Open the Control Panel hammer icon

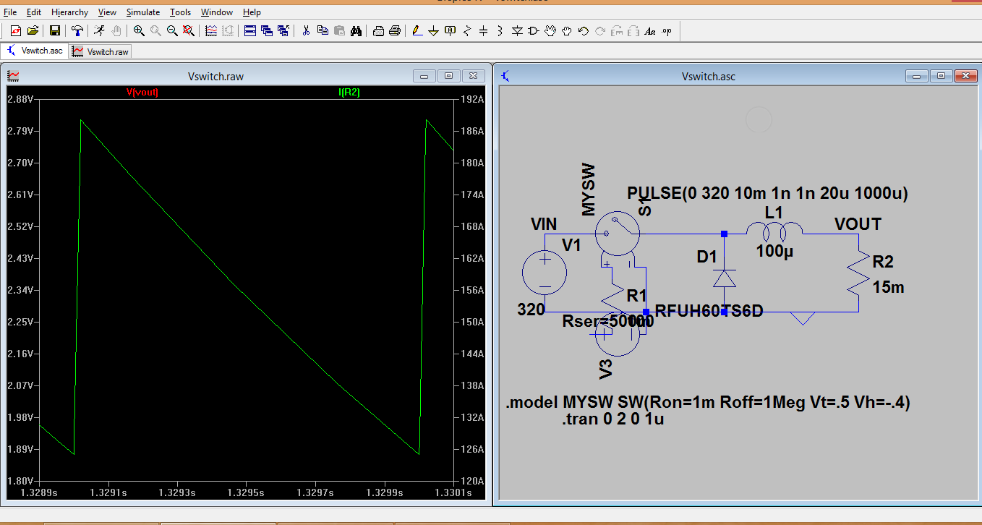[77, 30]
